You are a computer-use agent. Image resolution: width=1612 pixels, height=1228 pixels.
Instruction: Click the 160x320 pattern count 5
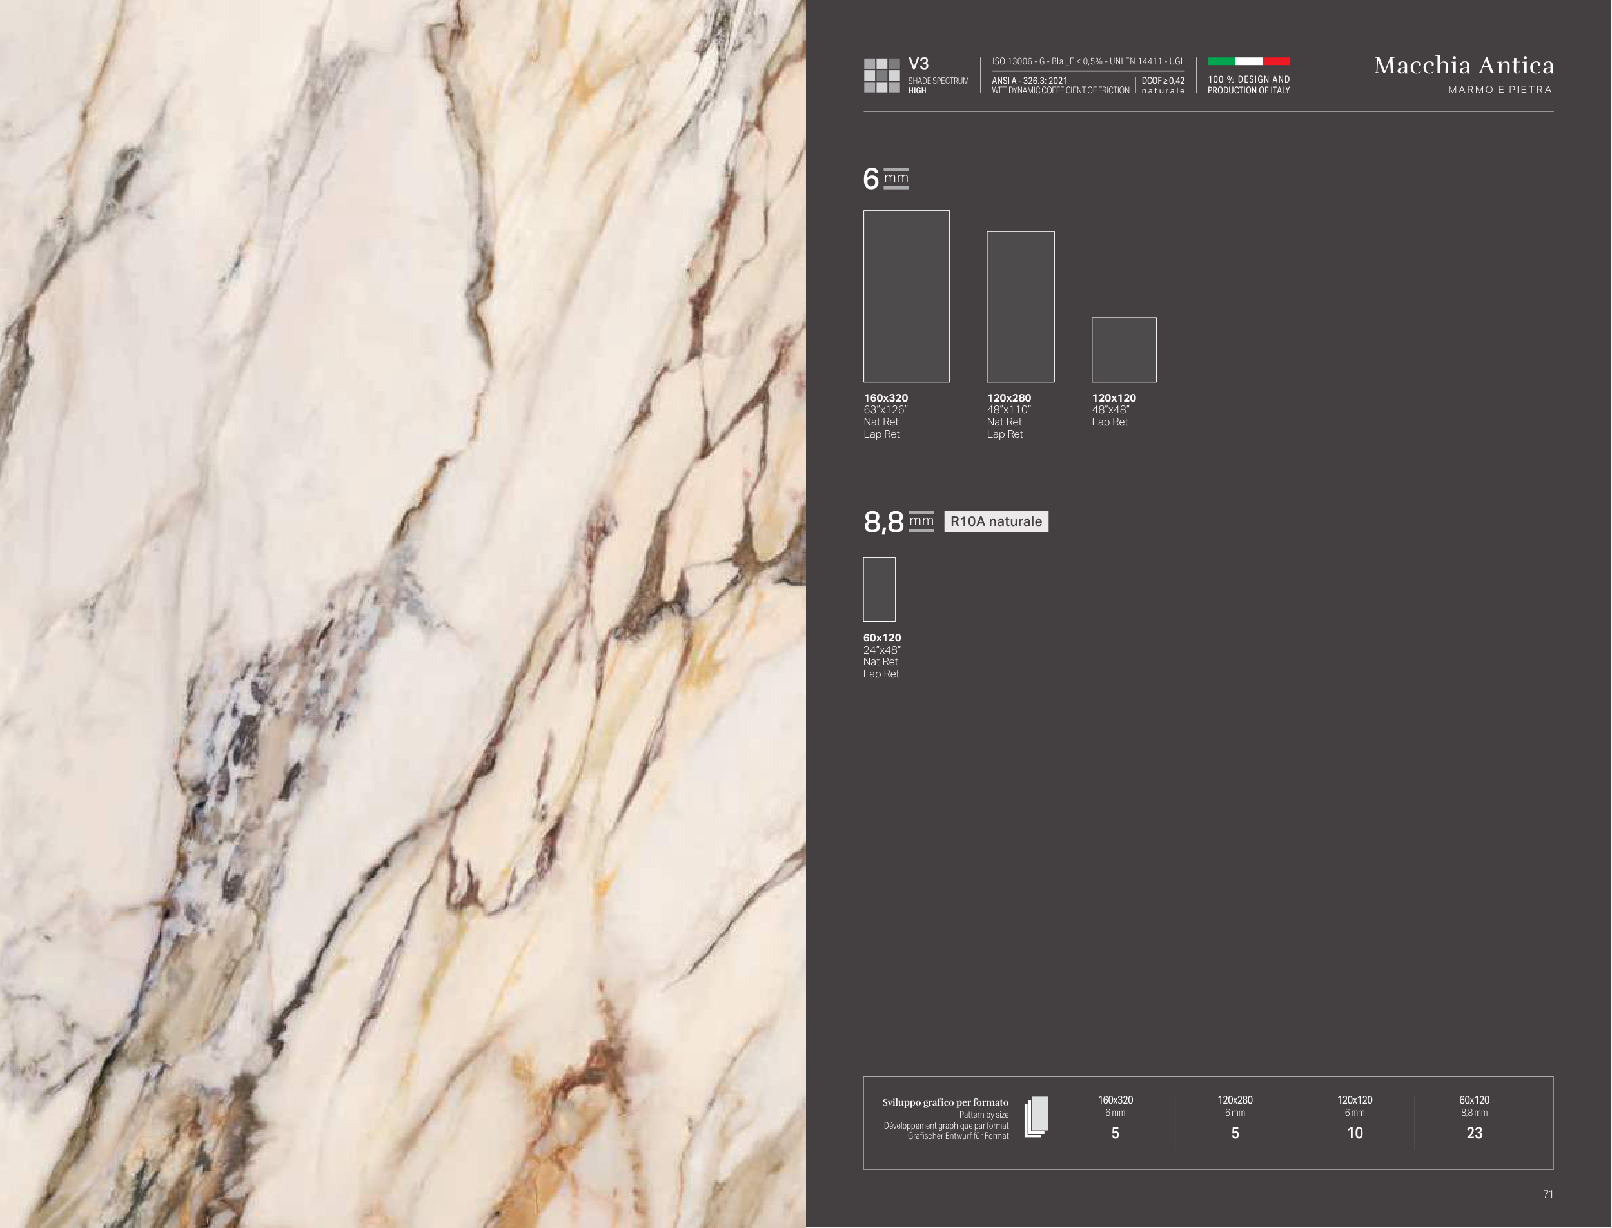(1115, 1133)
